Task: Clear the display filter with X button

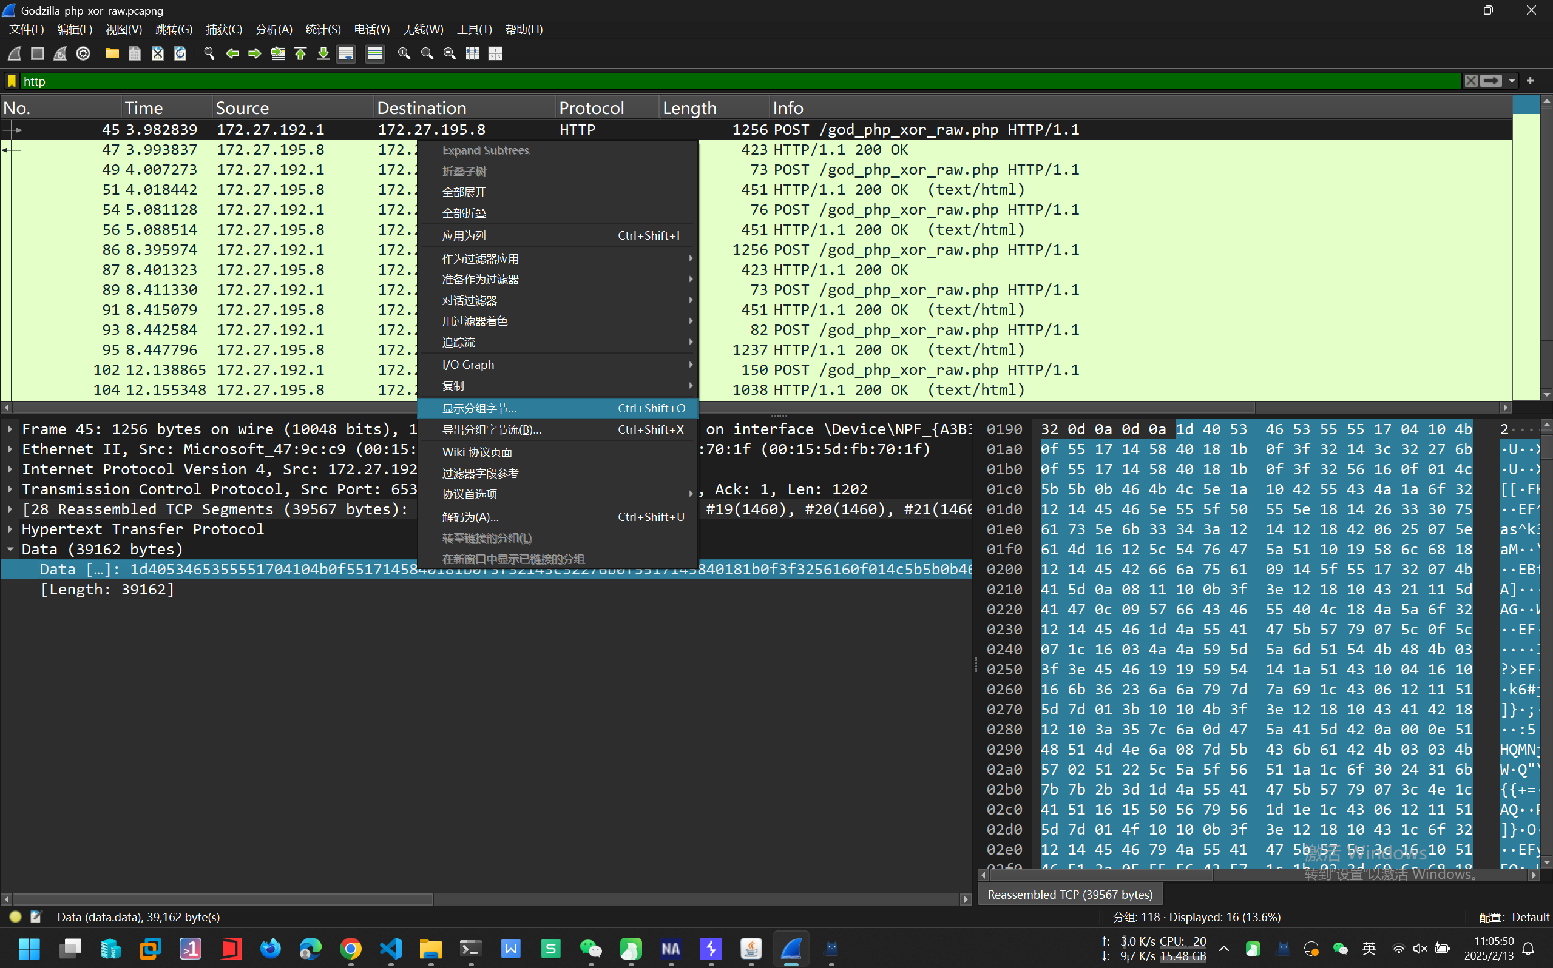Action: pyautogui.click(x=1471, y=81)
